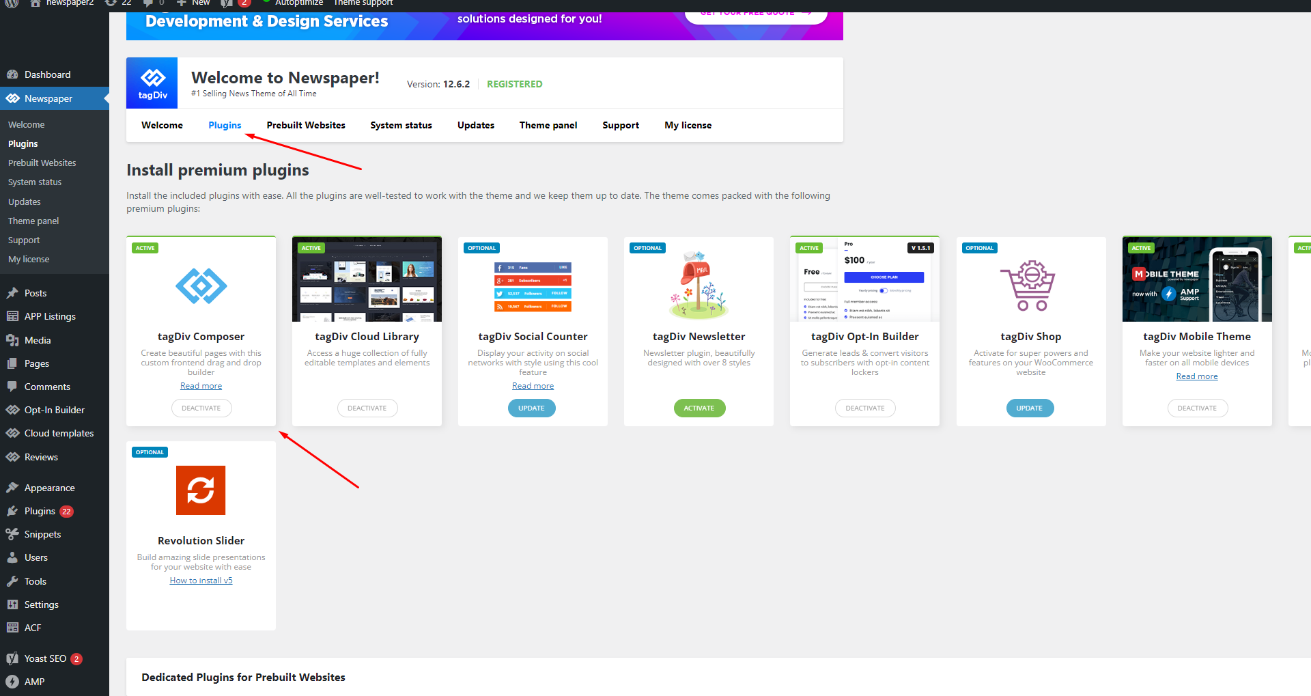Open My license in the sidebar submenu
The image size is (1311, 696).
pyautogui.click(x=29, y=259)
